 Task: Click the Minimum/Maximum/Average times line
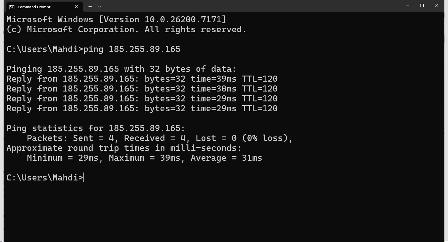(144, 158)
